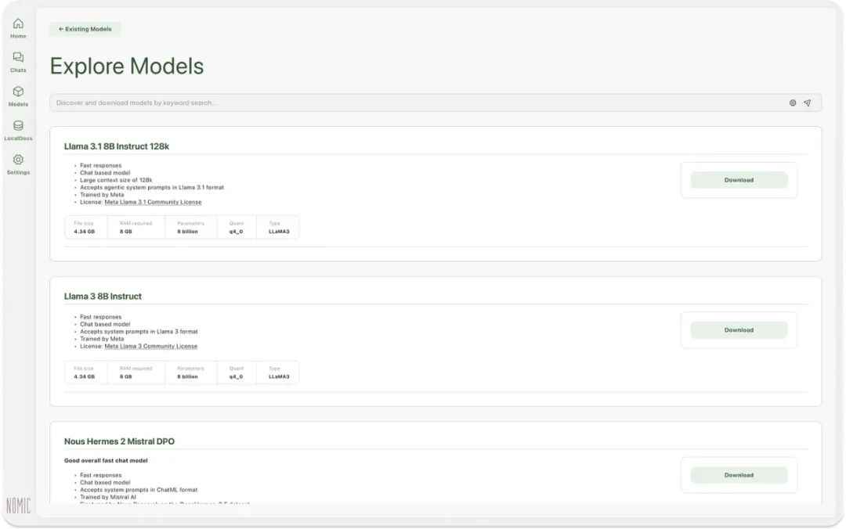Click the send search paper-plane icon
Image resolution: width=846 pixels, height=529 pixels.
(x=807, y=103)
